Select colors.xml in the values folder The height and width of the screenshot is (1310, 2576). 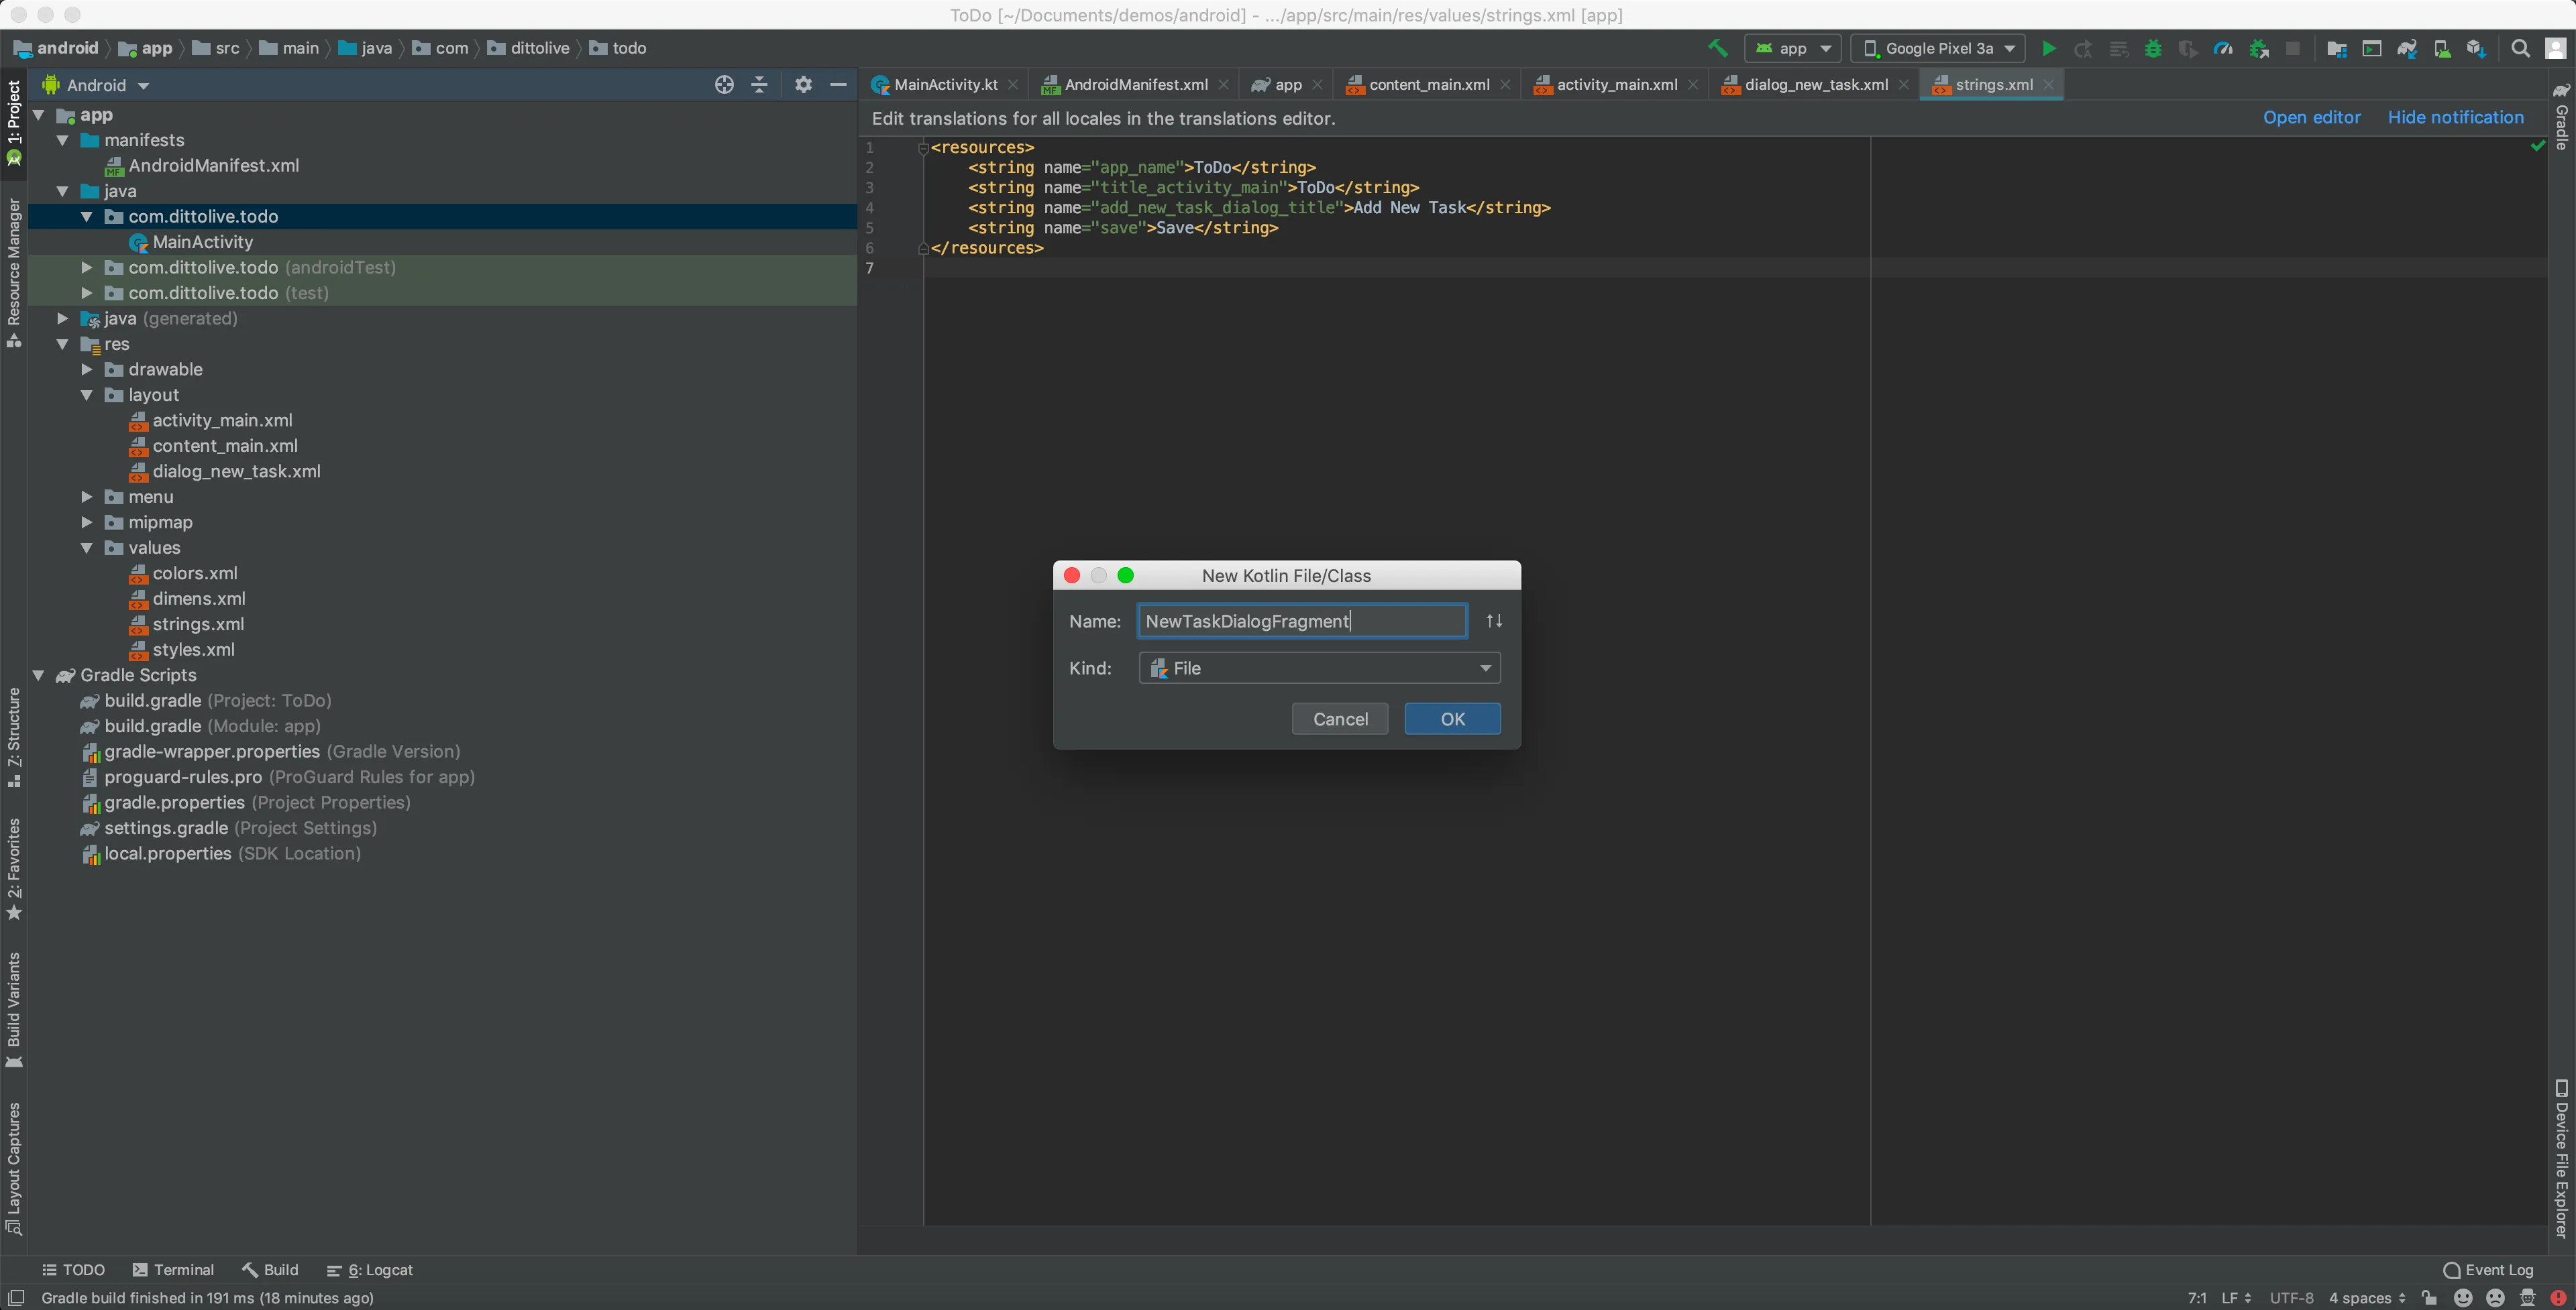point(194,573)
